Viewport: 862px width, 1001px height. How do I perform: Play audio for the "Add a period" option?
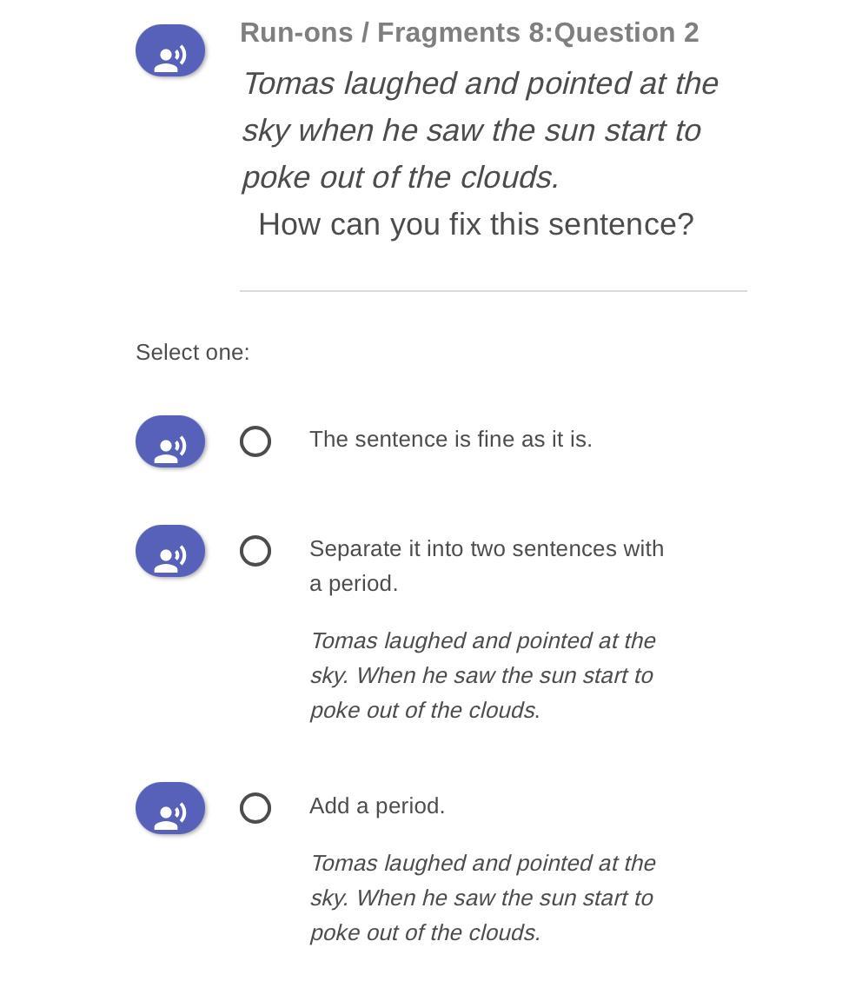point(169,808)
